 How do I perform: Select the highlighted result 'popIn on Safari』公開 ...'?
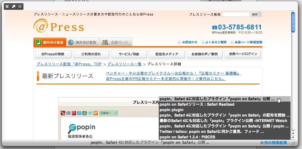click(225, 99)
